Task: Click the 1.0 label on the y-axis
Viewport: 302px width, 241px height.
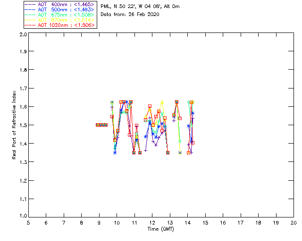Action: point(23,216)
